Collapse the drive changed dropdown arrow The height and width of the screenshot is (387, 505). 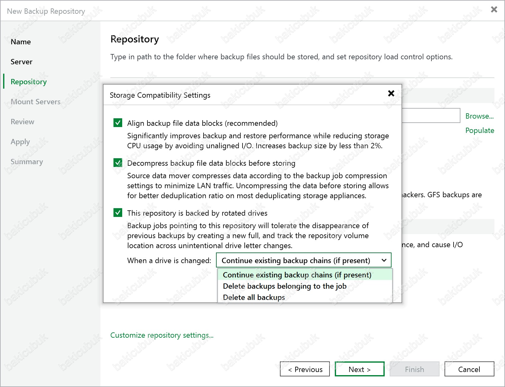coord(384,260)
